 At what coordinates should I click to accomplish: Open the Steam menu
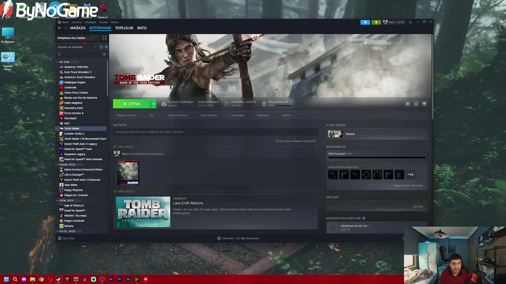65,22
